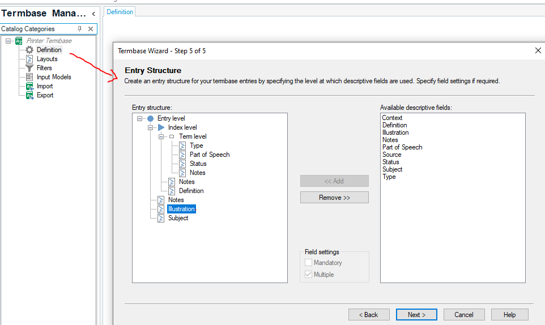
Task: Click the Export termbase icon
Action: pos(29,95)
